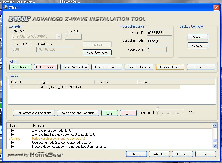222x163 pixels.
Task: Click log scrollbar down arrow
Action: [x=215, y=146]
